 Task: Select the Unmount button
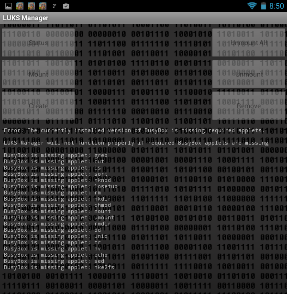(x=249, y=74)
